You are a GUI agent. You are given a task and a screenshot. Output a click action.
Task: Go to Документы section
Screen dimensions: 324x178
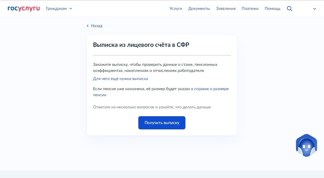[199, 9]
